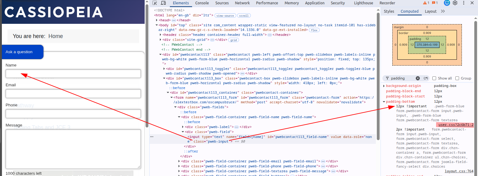The height and width of the screenshot is (176, 478).
Task: Open the Lighthouse tab
Action: pos(363,3)
